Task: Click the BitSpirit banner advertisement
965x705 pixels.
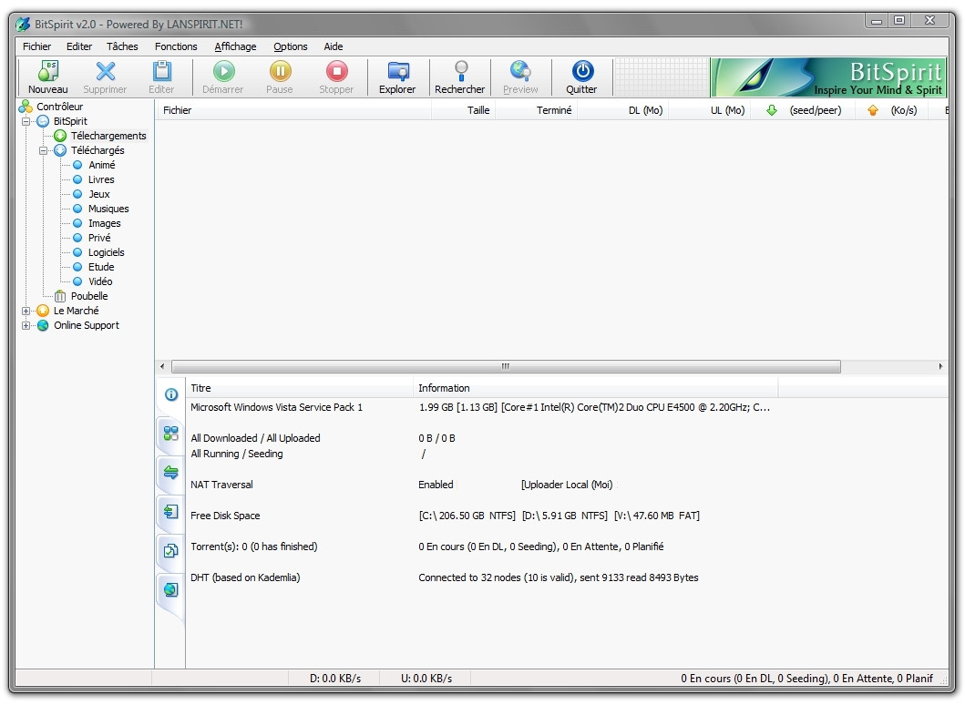Action: point(827,78)
